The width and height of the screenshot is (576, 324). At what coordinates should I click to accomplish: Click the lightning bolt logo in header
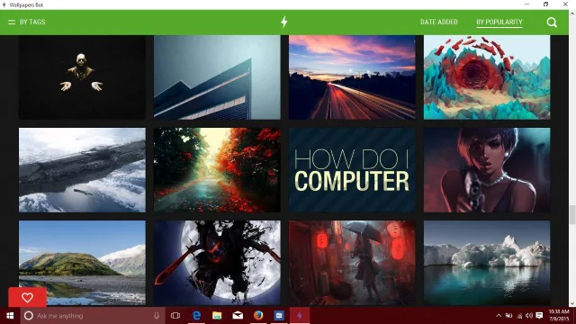tap(284, 22)
